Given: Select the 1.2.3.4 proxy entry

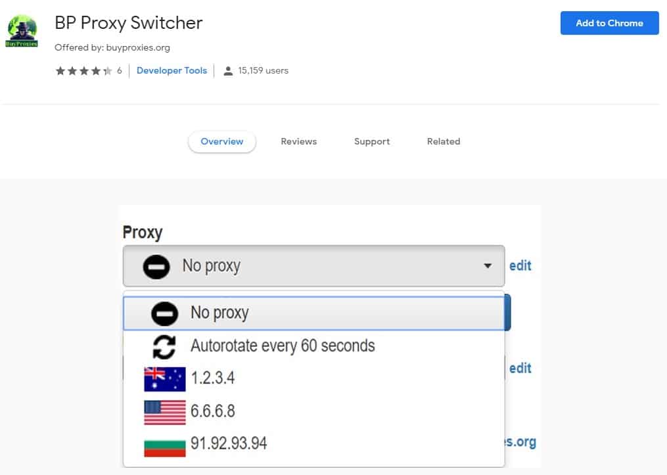Looking at the screenshot, I should point(314,378).
